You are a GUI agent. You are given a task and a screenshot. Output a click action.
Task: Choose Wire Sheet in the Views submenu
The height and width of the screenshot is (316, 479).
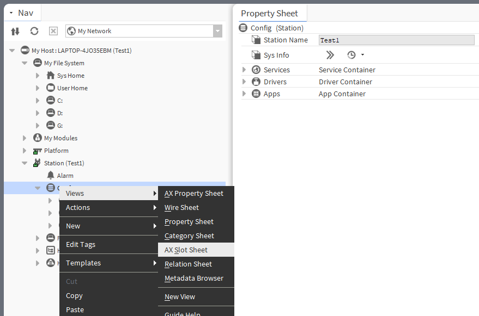tap(181, 207)
